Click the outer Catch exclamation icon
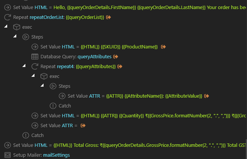 click(26, 136)
